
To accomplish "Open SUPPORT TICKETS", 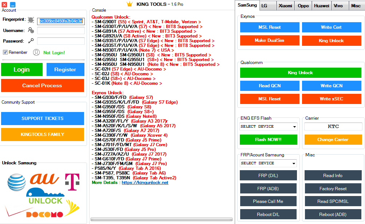I will [42, 119].
